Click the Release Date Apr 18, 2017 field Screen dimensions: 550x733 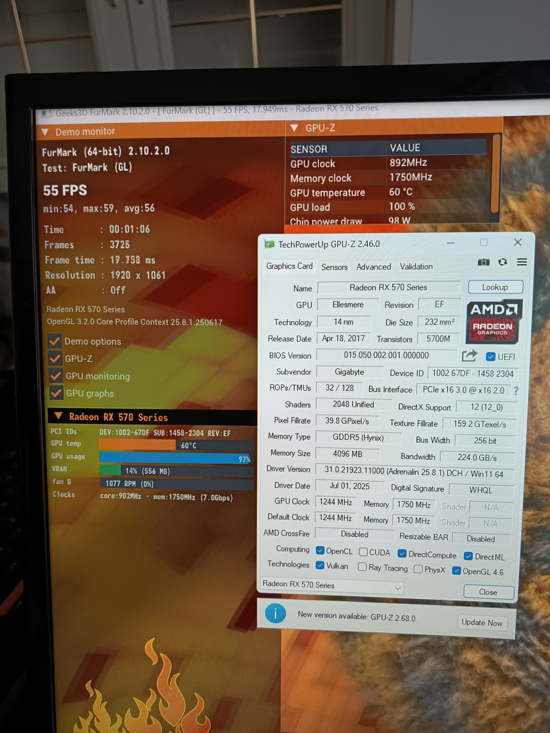343,338
